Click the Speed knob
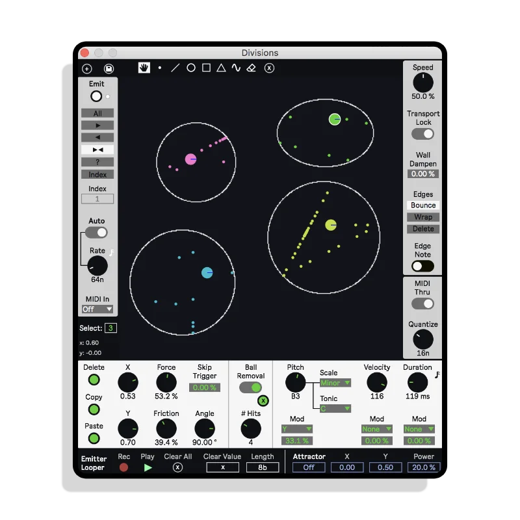The width and height of the screenshot is (520, 520). click(x=423, y=83)
